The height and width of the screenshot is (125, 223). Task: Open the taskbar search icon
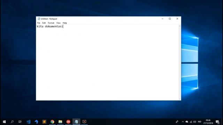click(x=12, y=122)
